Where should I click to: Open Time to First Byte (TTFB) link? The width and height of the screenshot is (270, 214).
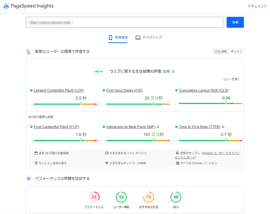point(200,127)
